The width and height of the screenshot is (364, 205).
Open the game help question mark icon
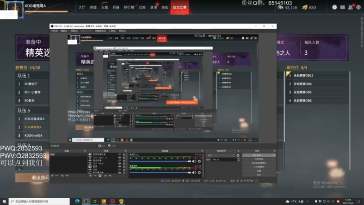334,7
